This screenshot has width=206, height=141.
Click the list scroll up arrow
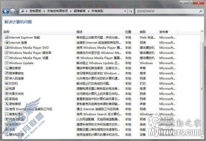click(202, 31)
